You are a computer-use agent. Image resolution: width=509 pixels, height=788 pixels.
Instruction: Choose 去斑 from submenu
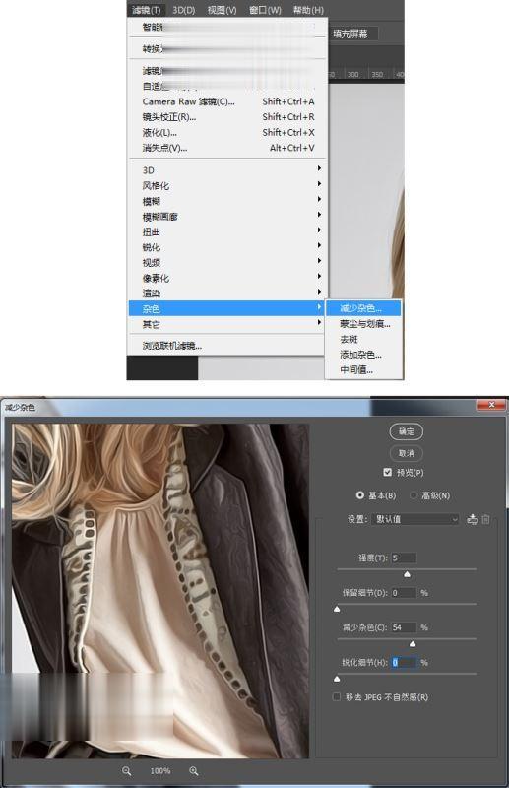(x=364, y=340)
